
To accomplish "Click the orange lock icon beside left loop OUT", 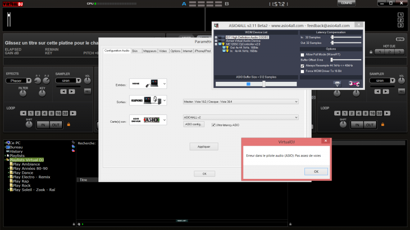I will (x=68, y=124).
